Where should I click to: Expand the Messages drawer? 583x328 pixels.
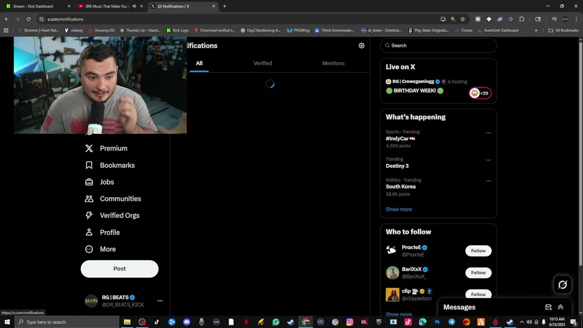point(561,307)
